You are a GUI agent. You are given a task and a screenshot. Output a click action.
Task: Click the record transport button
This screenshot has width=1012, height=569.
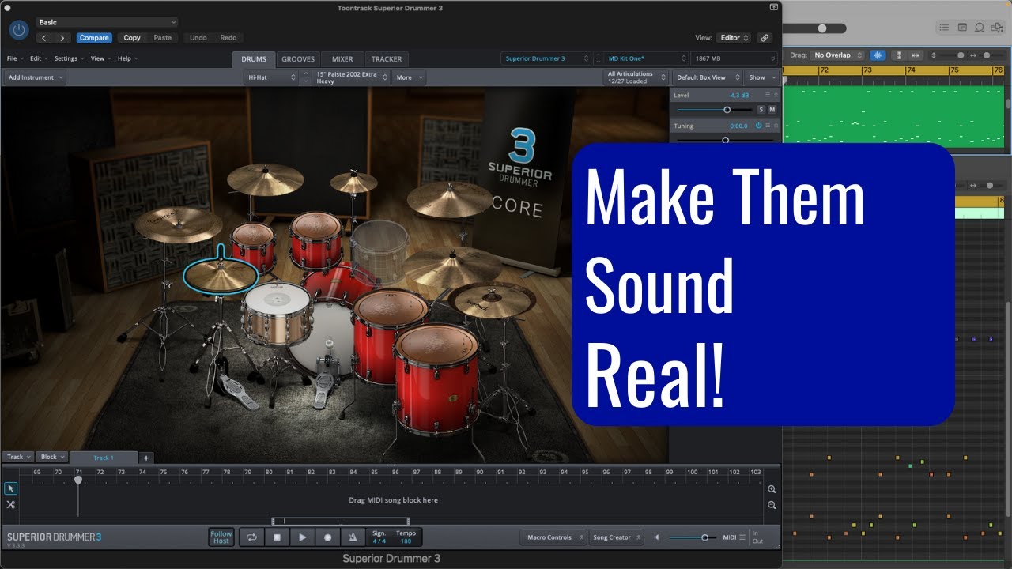point(327,537)
